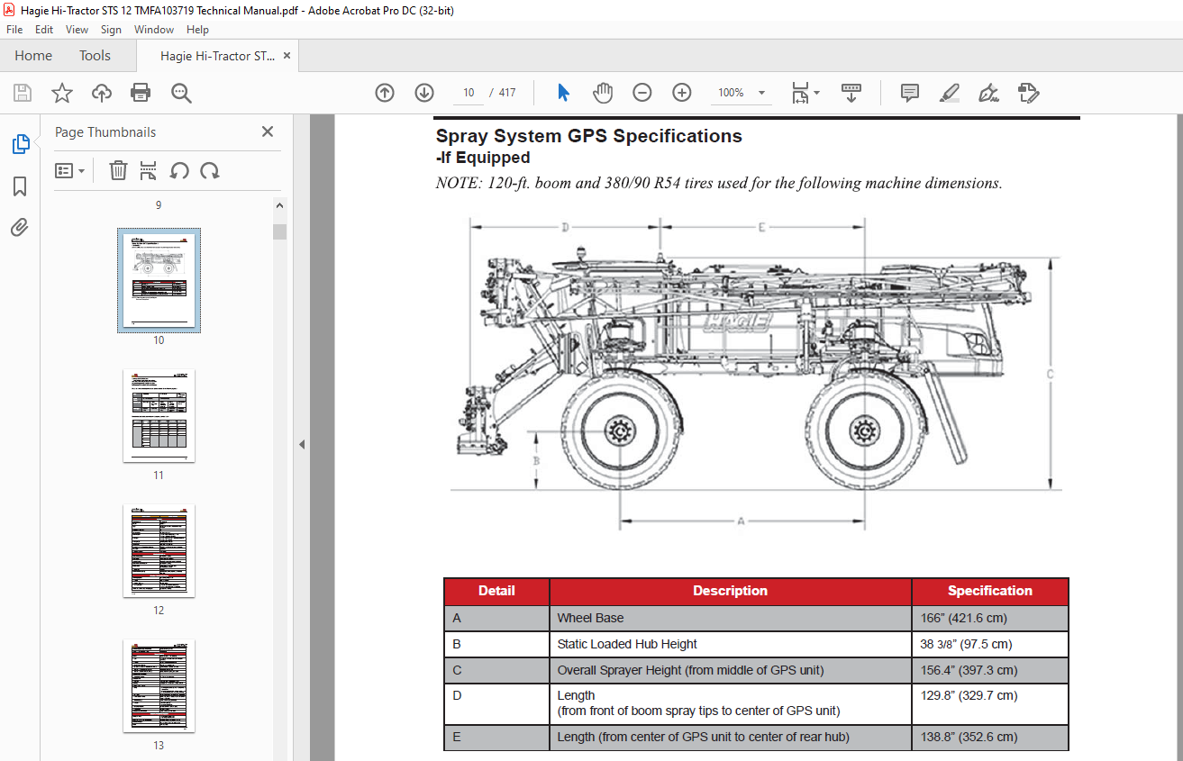Click Static Loaded Hub Height cell
The height and width of the screenshot is (761, 1183).
[x=731, y=644]
